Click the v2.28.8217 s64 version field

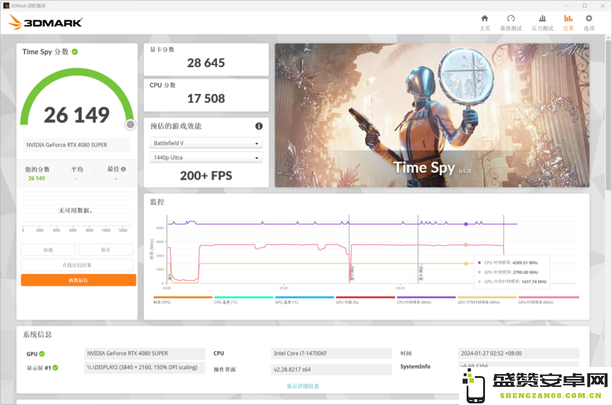pos(331,369)
